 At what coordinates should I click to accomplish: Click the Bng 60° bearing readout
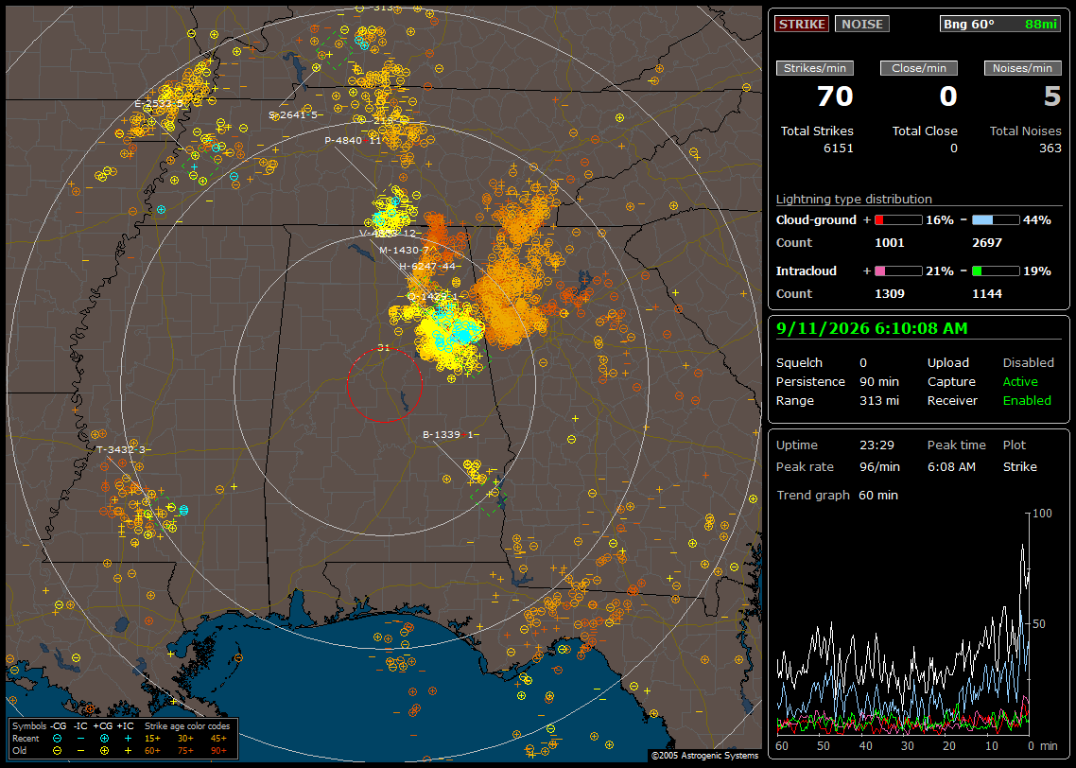[1000, 24]
